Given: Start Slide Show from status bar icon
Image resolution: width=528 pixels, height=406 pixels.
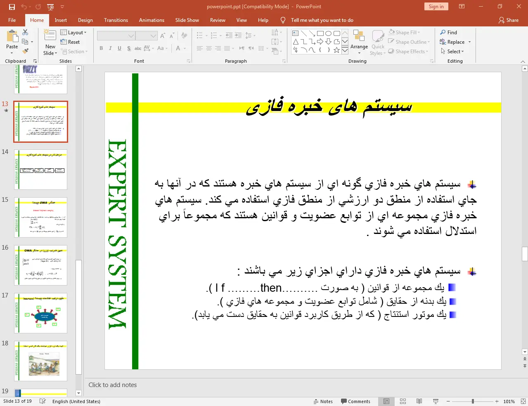Looking at the screenshot, I should pyautogui.click(x=436, y=401).
